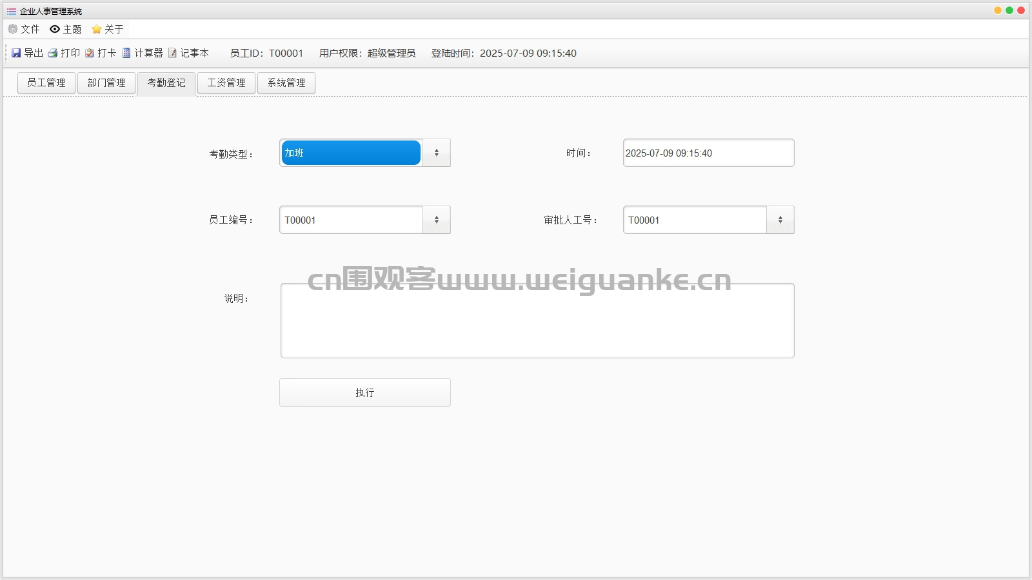Expand the 审批人工号 dropdown

[780, 220]
